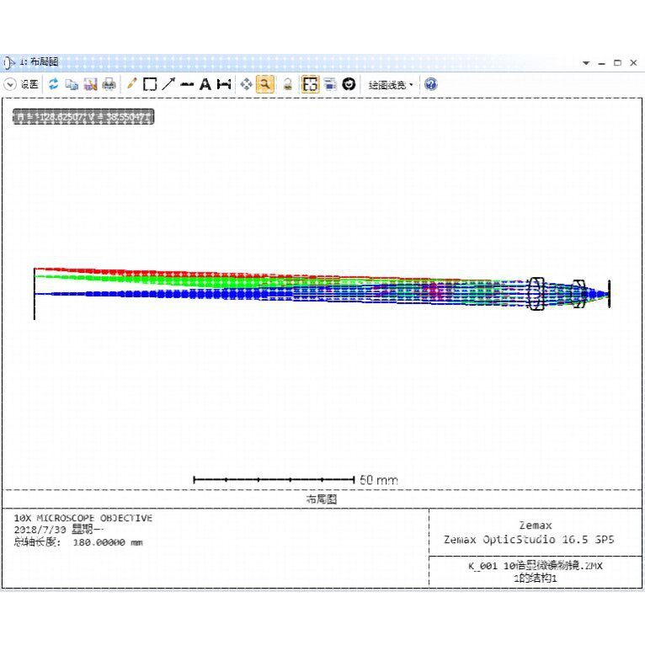The image size is (645, 645).
Task: Toggle the zoom magnifier tool
Action: click(265, 84)
